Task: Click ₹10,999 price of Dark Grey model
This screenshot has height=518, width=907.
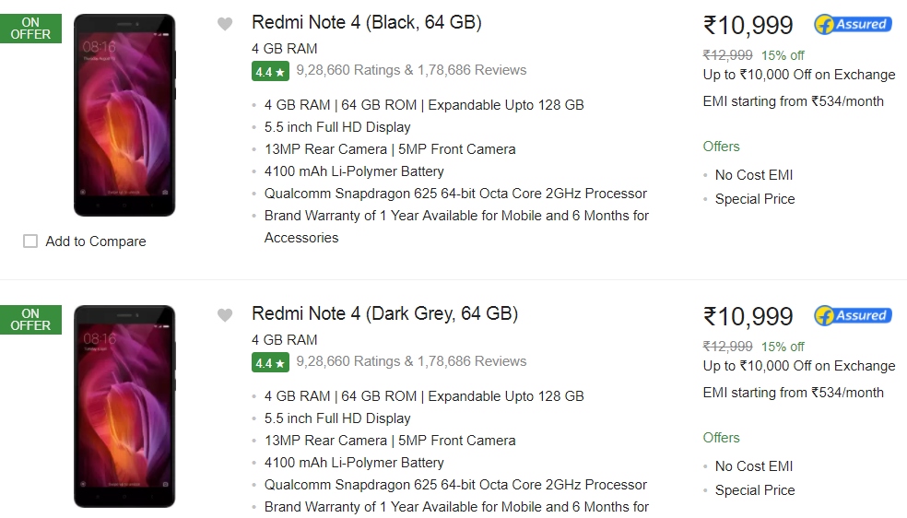Action: tap(748, 317)
